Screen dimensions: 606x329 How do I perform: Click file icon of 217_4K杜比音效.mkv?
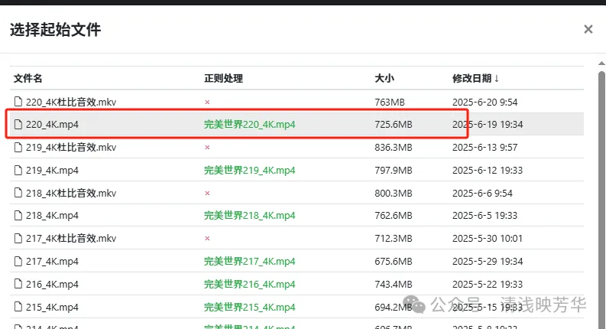pos(18,238)
